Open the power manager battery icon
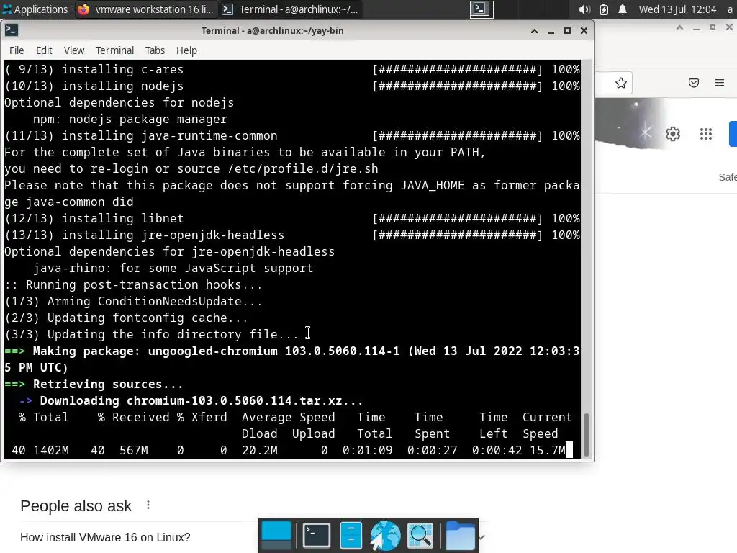 (604, 9)
